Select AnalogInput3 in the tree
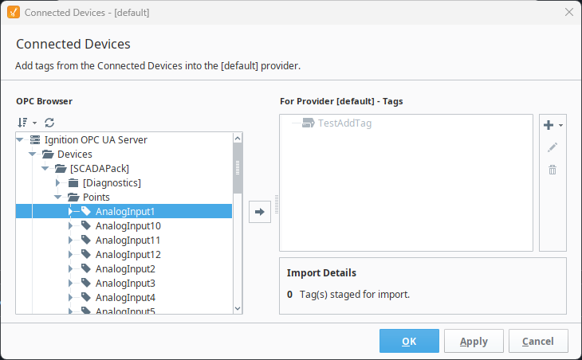 (125, 284)
